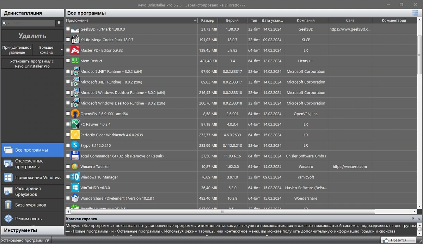Click the program search input field
The width and height of the screenshot is (423, 244).
[x=32, y=23]
